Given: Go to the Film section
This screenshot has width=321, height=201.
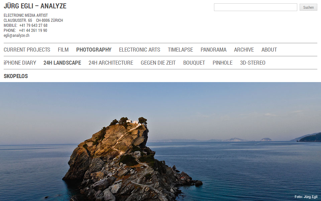Looking at the screenshot, I should 63,50.
